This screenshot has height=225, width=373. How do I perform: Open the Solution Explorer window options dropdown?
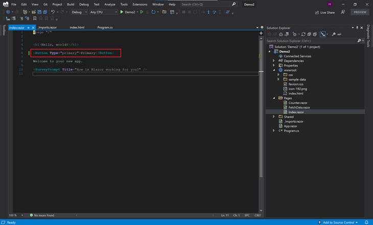353,28
